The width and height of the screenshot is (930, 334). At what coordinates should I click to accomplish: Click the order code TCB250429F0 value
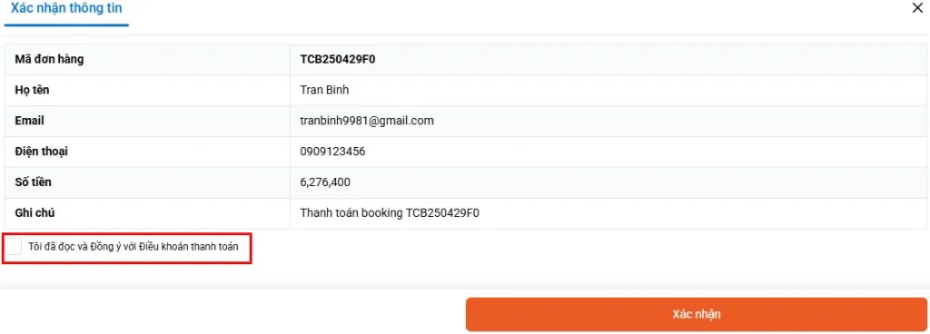338,59
